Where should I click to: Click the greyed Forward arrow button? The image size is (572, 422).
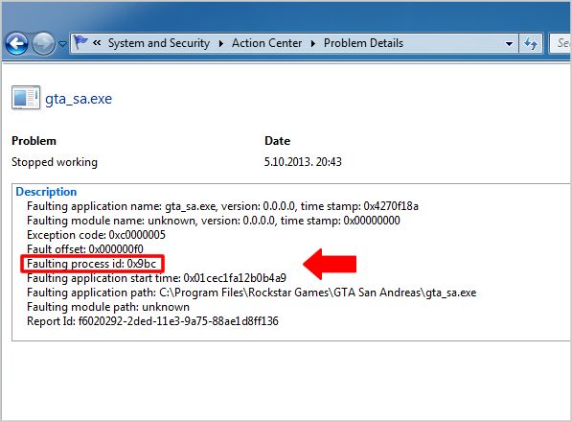click(x=43, y=44)
